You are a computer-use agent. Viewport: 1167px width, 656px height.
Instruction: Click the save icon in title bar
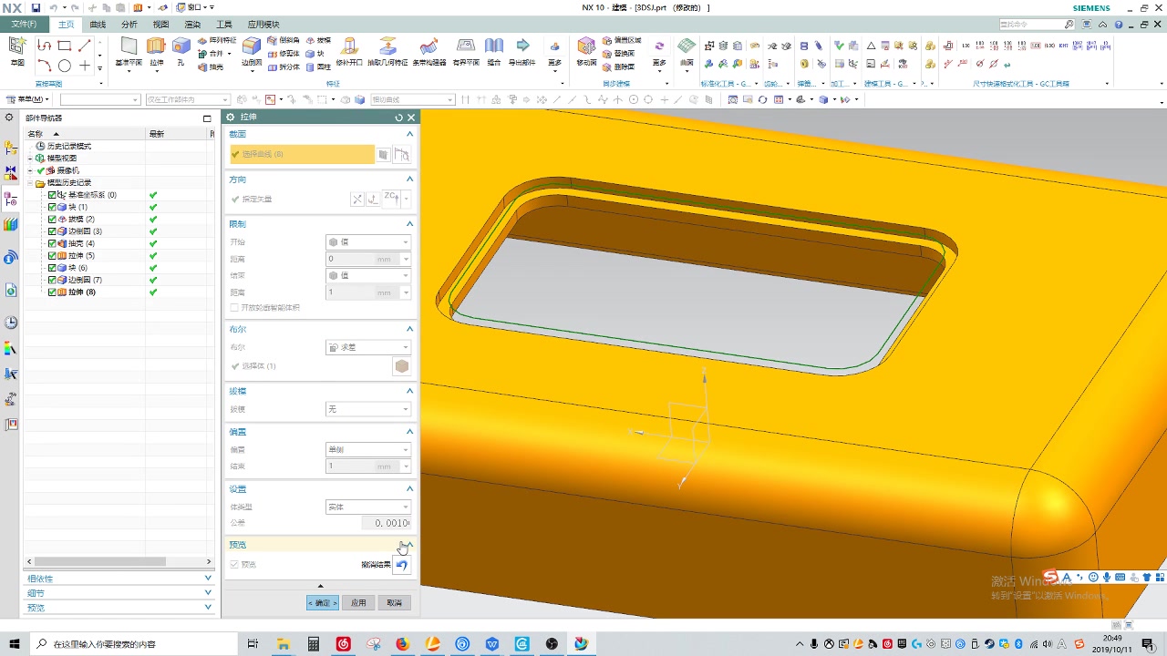coord(36,7)
